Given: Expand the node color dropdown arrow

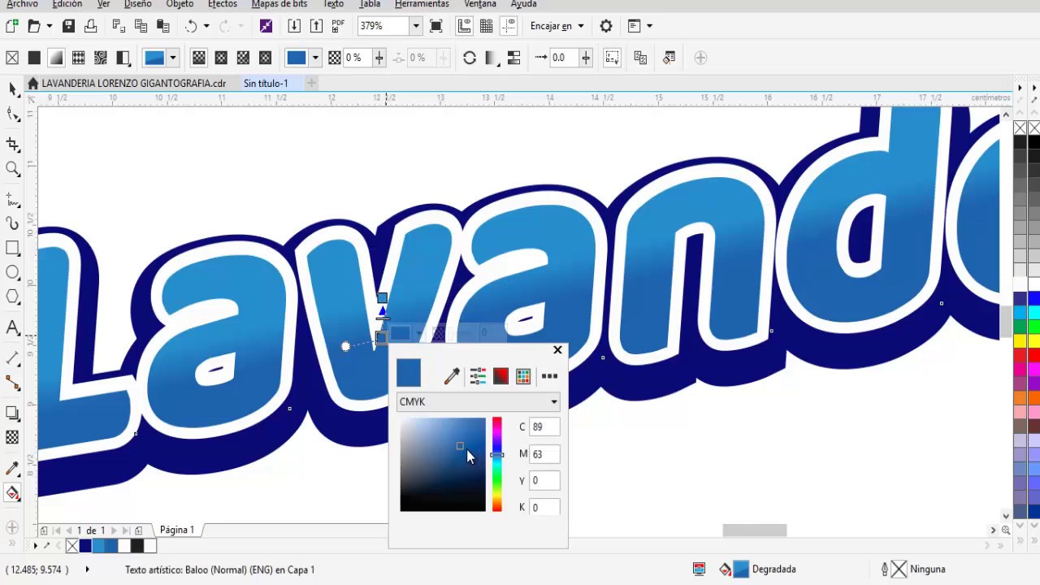Looking at the screenshot, I should [315, 58].
